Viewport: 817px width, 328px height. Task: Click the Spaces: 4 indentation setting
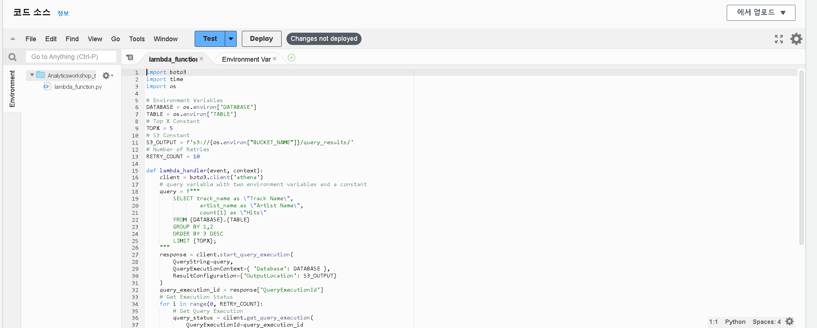(x=766, y=322)
